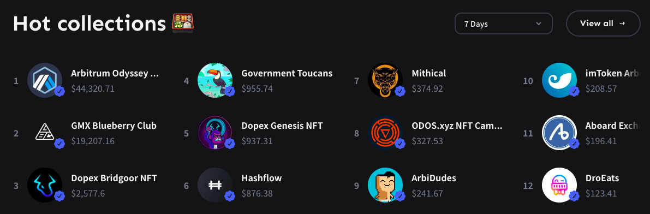Open the Government Toucans collection name link

[x=287, y=73]
